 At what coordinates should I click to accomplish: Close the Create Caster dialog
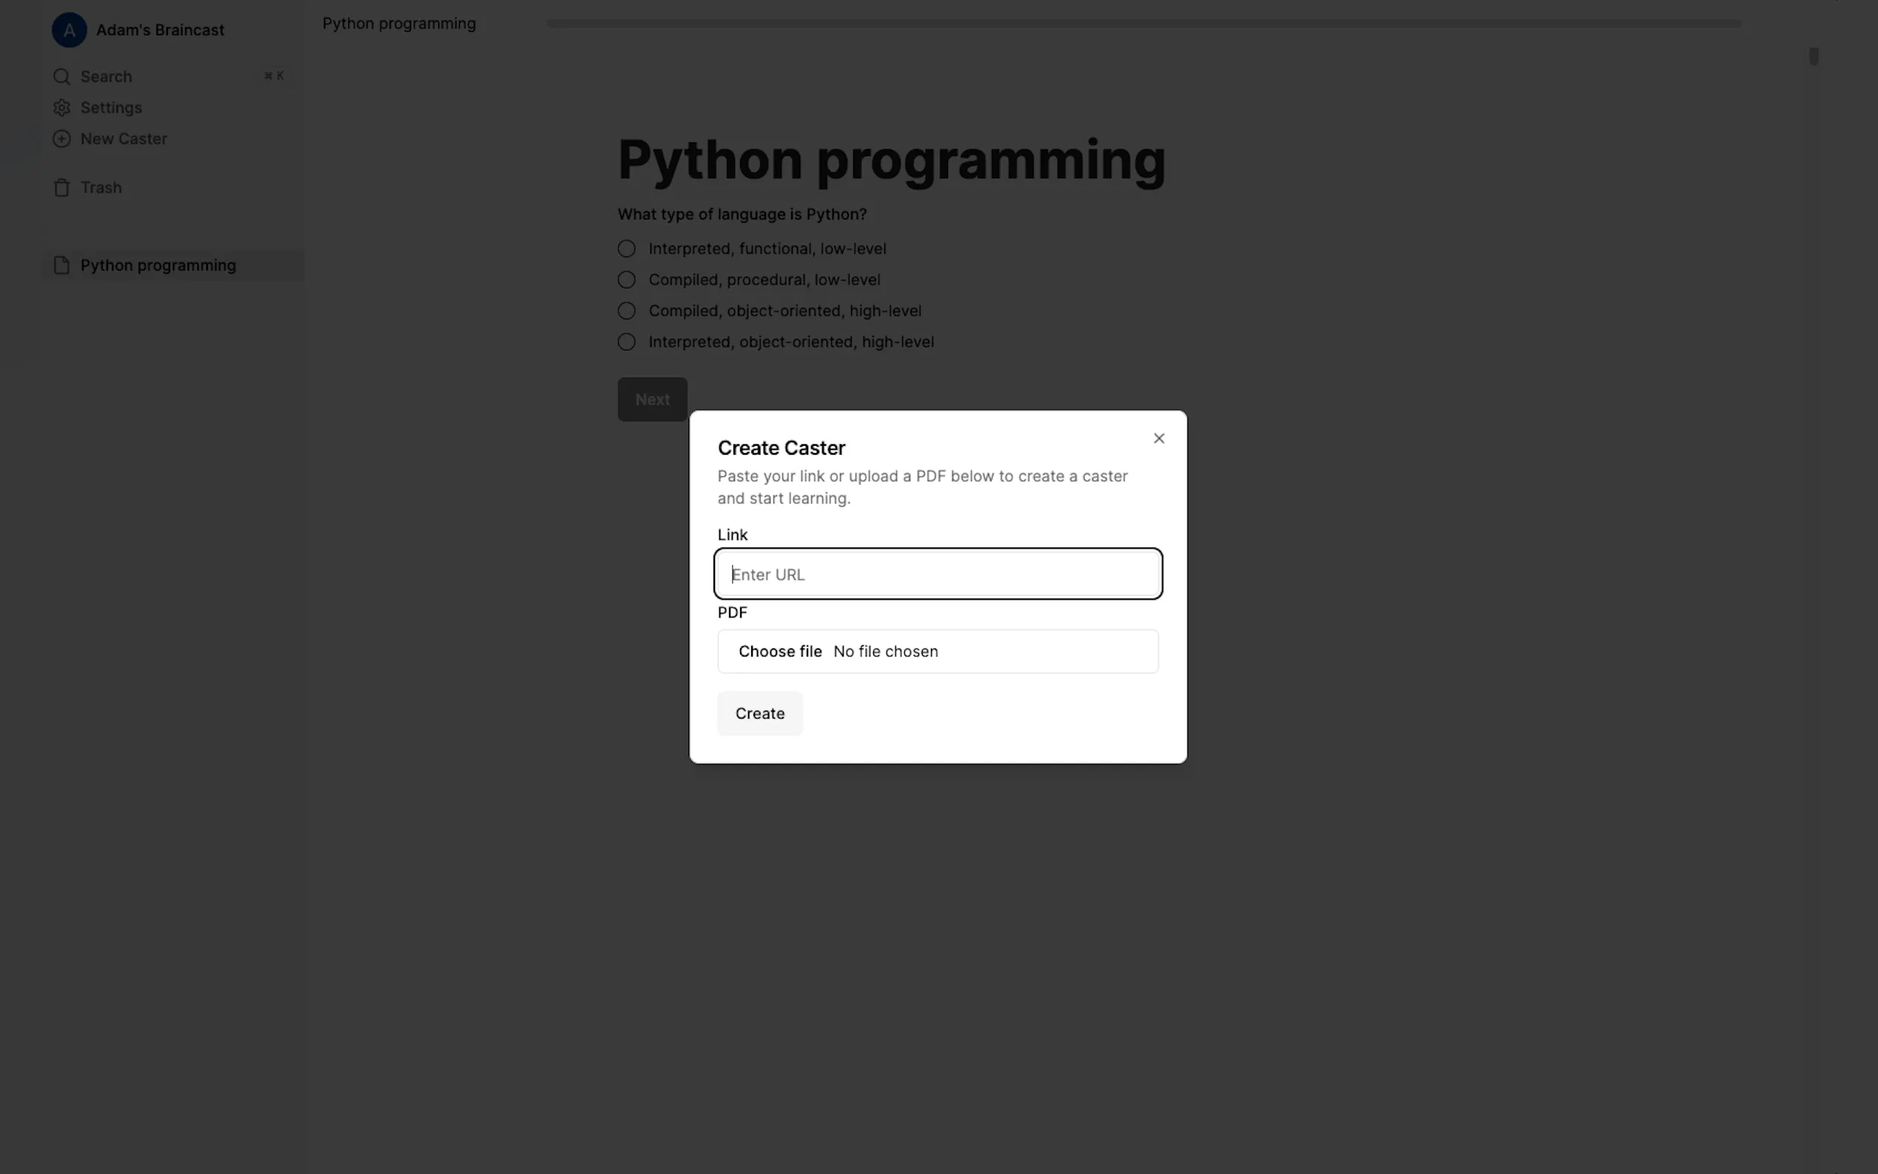click(x=1159, y=438)
